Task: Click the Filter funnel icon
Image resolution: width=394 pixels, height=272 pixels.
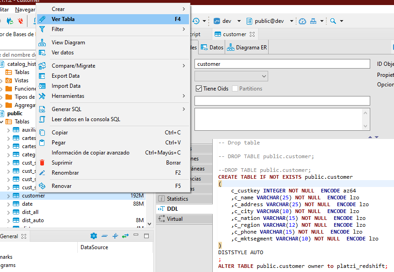Action: 42,29
